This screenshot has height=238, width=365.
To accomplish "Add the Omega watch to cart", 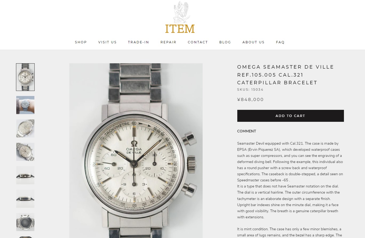I will coord(290,116).
